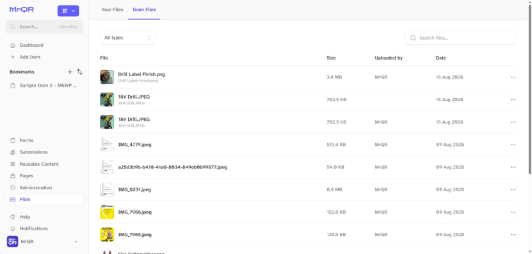Click file name Drill Label Finish.png
Viewport: 532px width, 254px height.
141,74
